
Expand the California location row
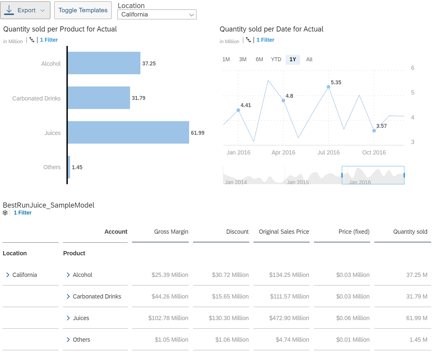click(8, 275)
